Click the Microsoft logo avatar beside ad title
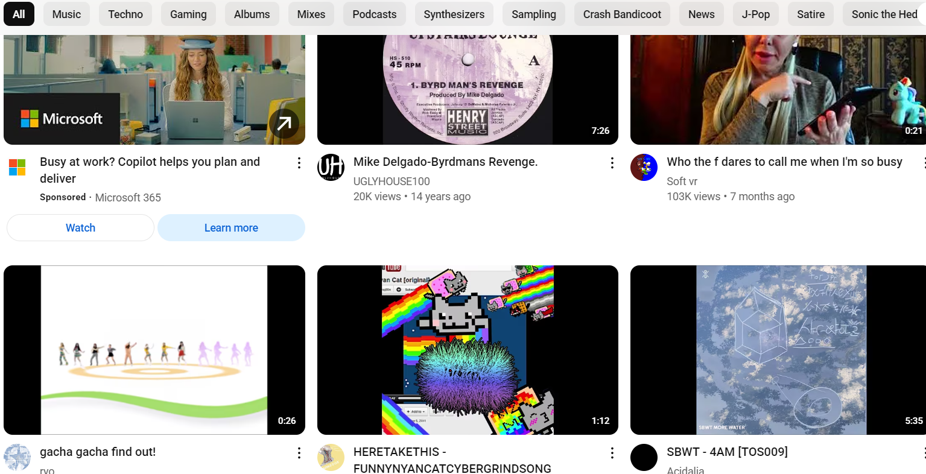 tap(17, 168)
